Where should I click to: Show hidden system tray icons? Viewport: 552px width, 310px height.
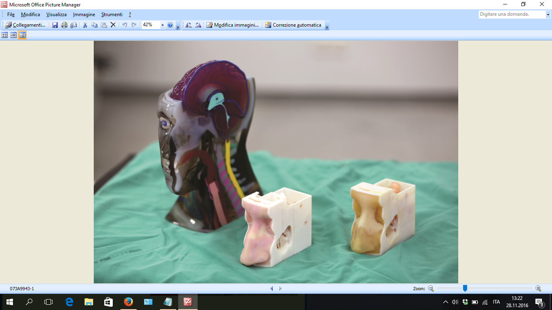tap(446, 302)
